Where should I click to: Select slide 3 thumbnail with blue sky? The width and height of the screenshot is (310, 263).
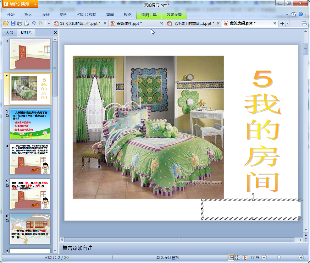[30, 124]
